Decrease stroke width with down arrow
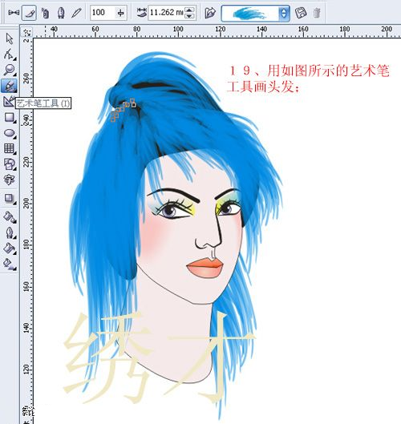The image size is (401, 424). (190, 16)
